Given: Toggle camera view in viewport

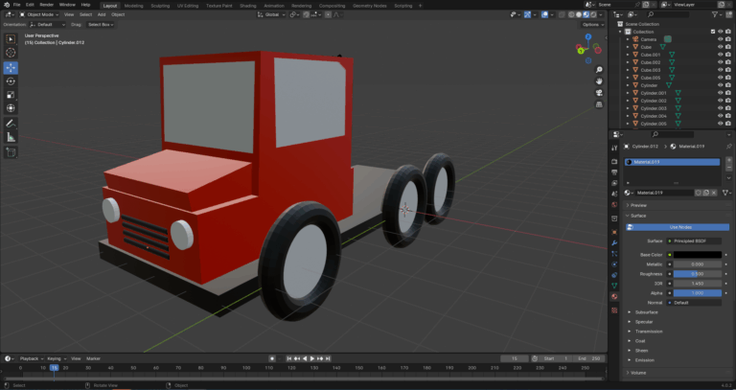Looking at the screenshot, I should (599, 93).
